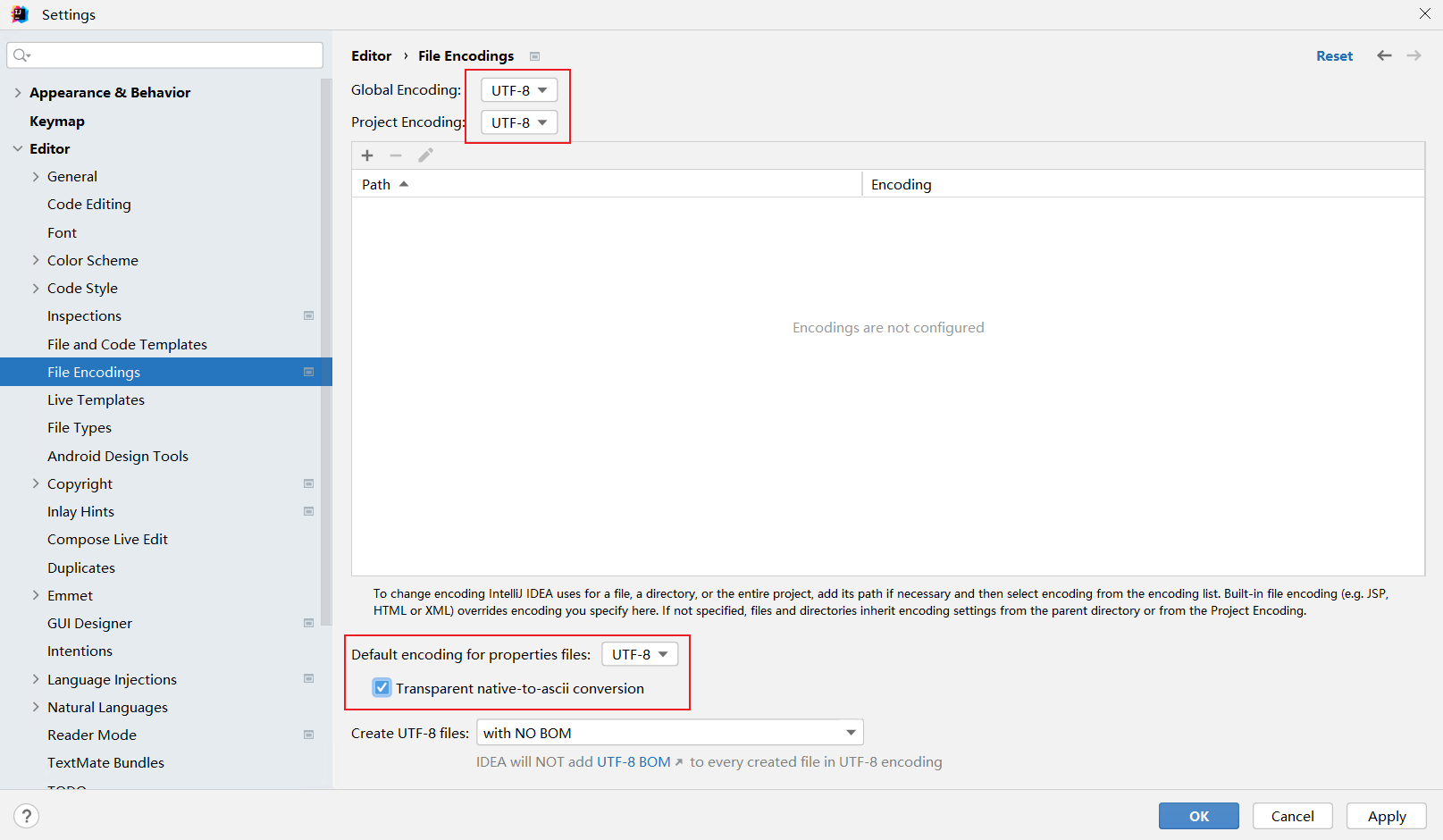Open Duplicates settings
Image resolution: width=1443 pixels, height=840 pixels.
pos(81,567)
